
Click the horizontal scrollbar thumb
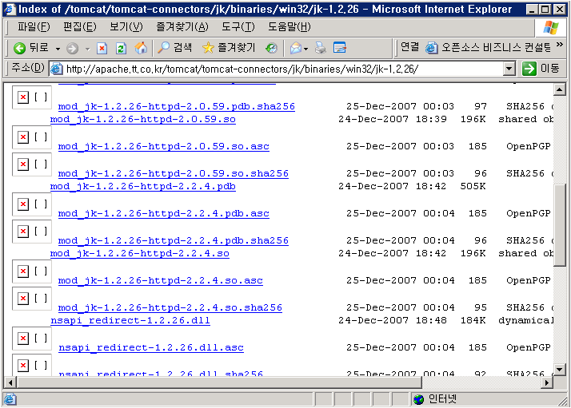pos(219,382)
